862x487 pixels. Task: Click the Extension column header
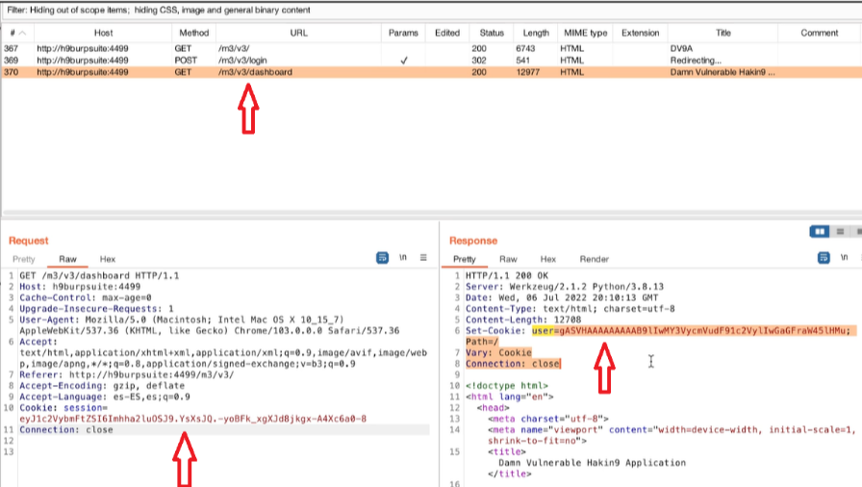click(x=640, y=33)
